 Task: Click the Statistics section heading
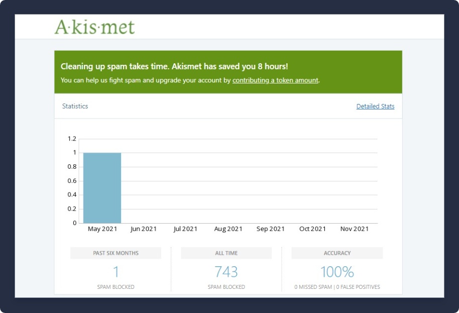[75, 107]
